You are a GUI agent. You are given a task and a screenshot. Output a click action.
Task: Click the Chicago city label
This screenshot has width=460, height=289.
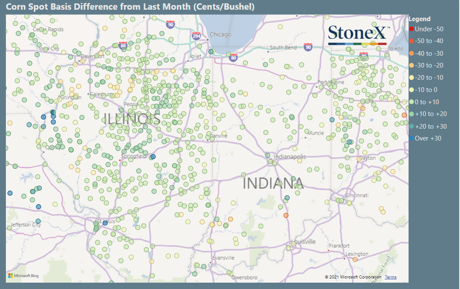click(221, 34)
